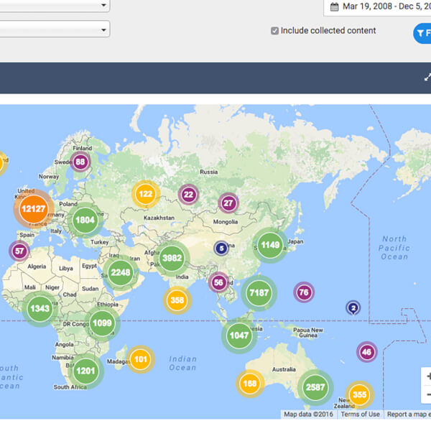Click the green 1343 cluster in West Africa
431x431 pixels.
click(x=40, y=309)
